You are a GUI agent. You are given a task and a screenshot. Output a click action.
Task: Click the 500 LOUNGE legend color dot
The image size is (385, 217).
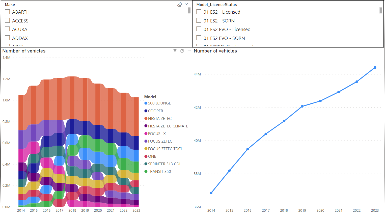146,103
